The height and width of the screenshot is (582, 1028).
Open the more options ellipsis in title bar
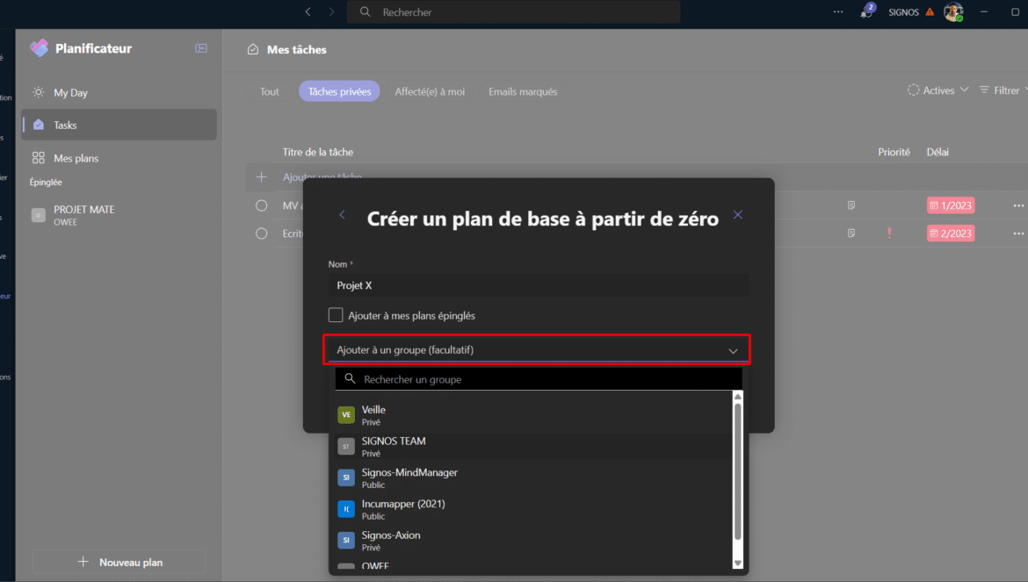pos(838,12)
